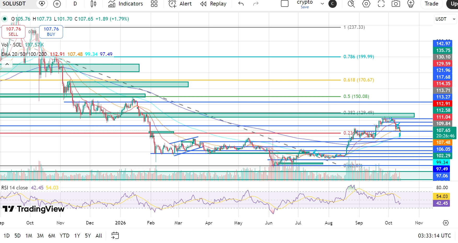The width and height of the screenshot is (458, 243).
Task: Take a chart snapshot with camera icon
Action: (396, 4)
